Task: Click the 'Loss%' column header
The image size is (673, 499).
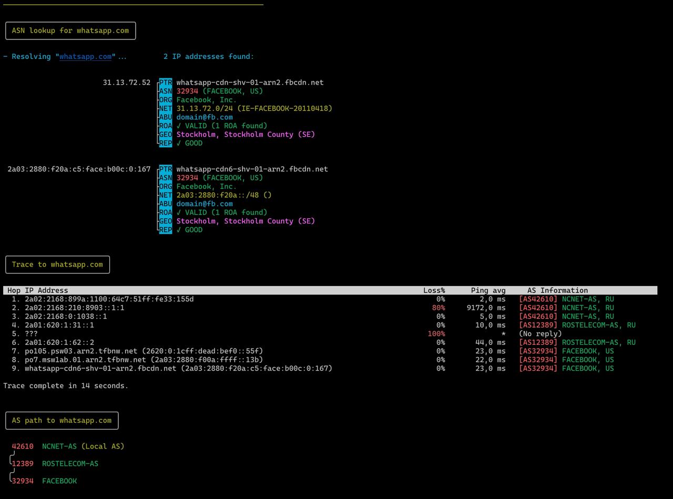Action: click(434, 290)
